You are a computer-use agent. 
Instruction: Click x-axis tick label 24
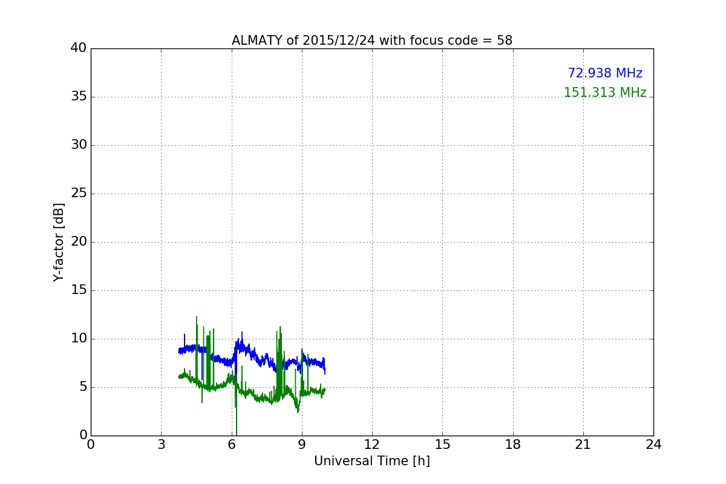[x=653, y=445]
